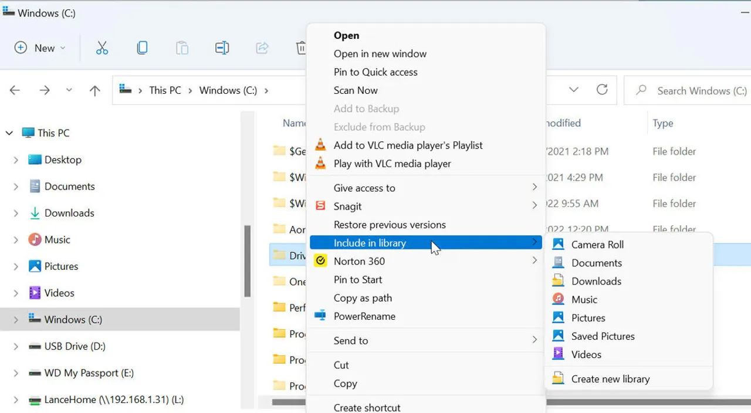Refresh the current folder view

click(602, 90)
